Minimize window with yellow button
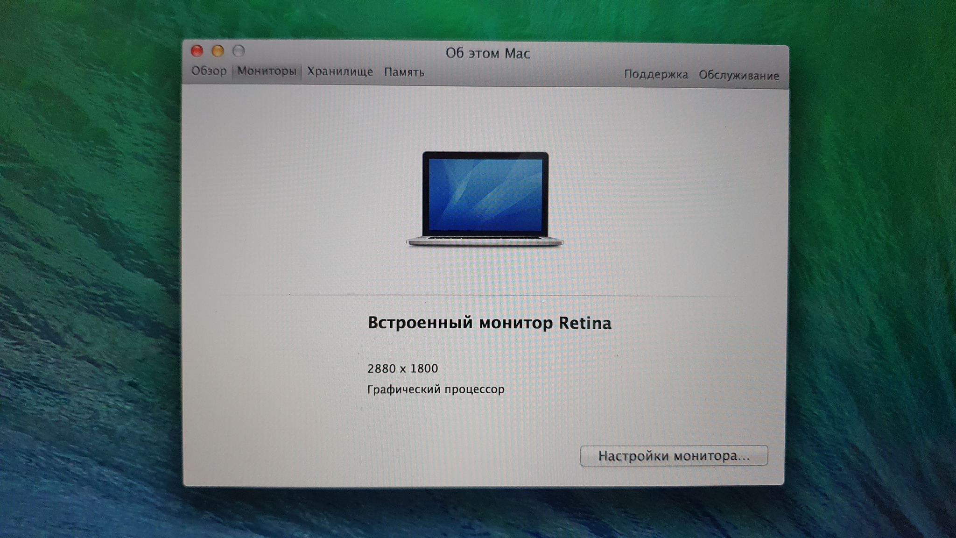The width and height of the screenshot is (956, 538). pos(218,50)
